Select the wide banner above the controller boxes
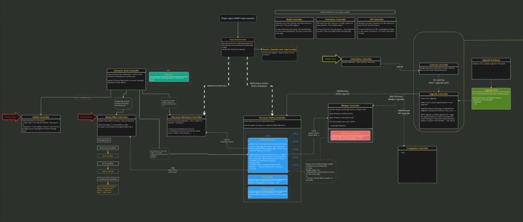The image size is (523, 222). [x=335, y=12]
